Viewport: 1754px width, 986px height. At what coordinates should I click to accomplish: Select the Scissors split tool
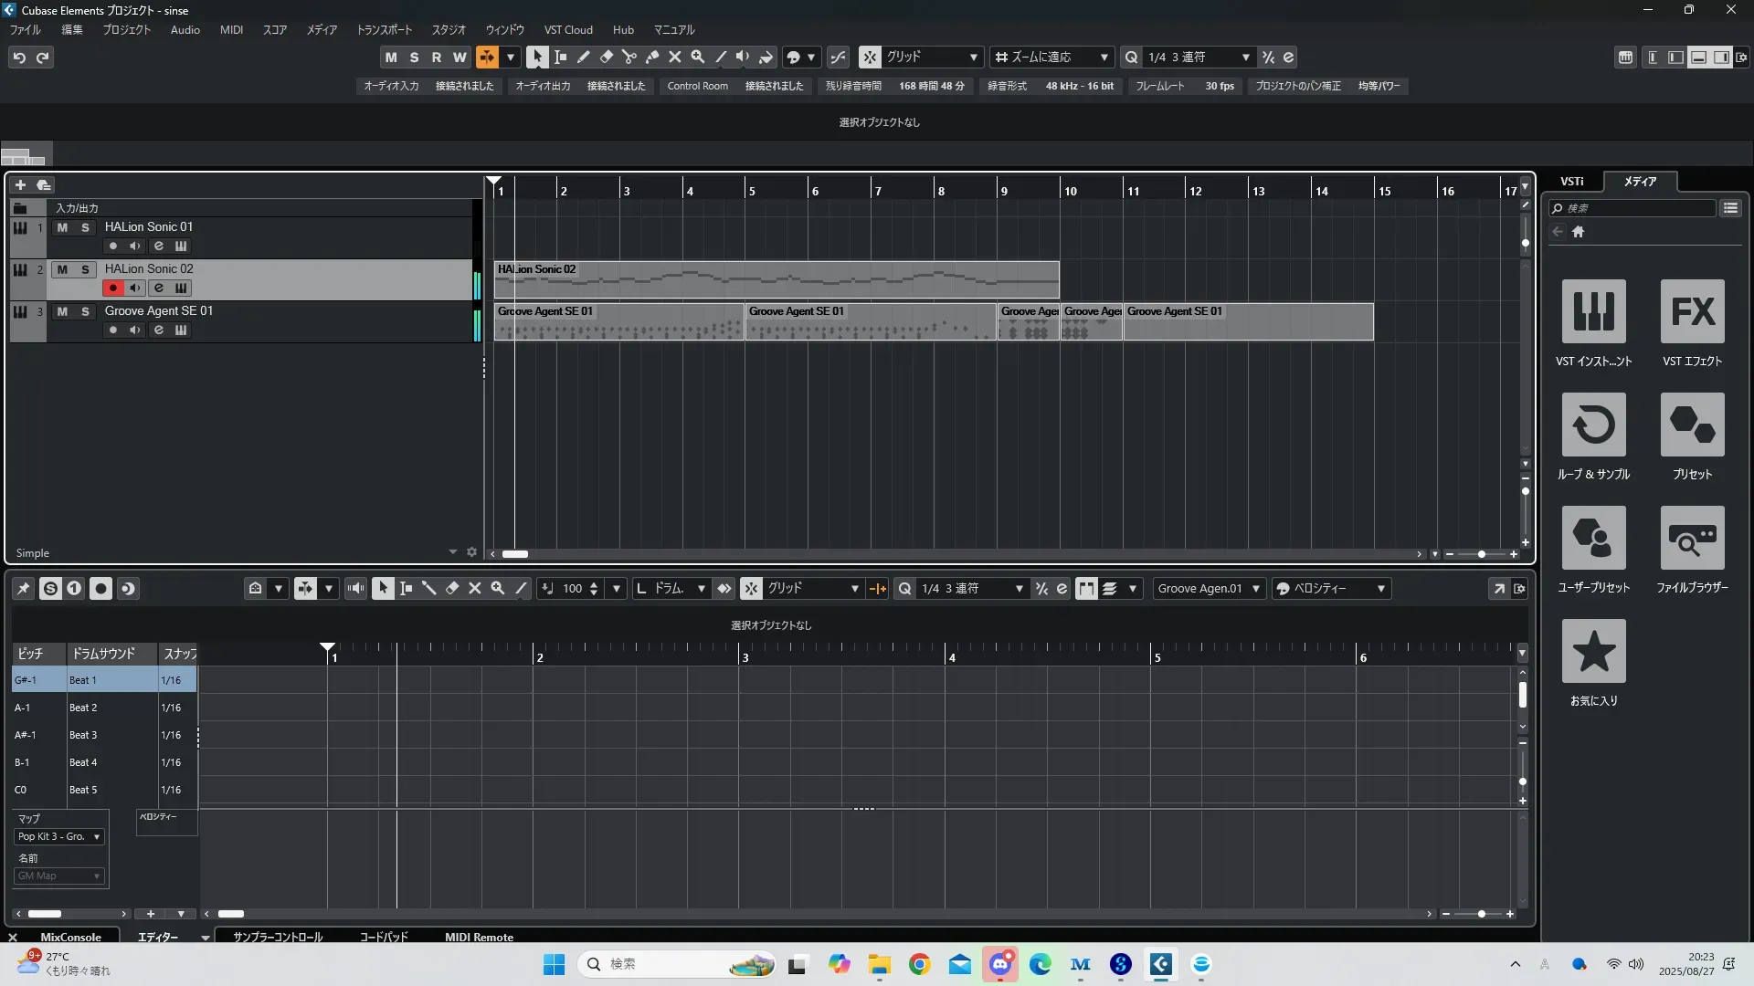point(629,58)
